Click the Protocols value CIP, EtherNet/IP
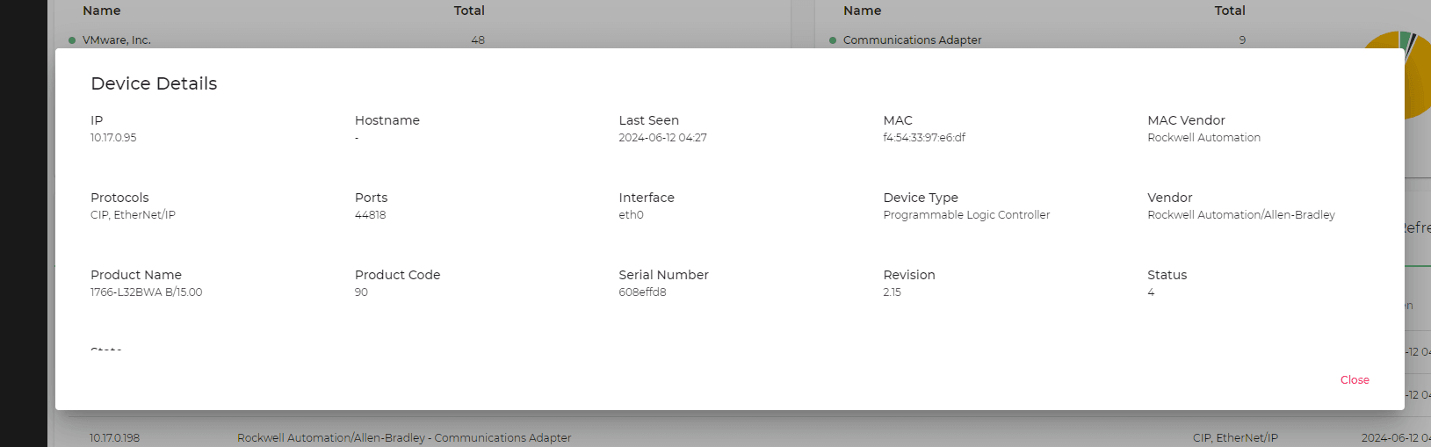The width and height of the screenshot is (1431, 447). tap(133, 215)
